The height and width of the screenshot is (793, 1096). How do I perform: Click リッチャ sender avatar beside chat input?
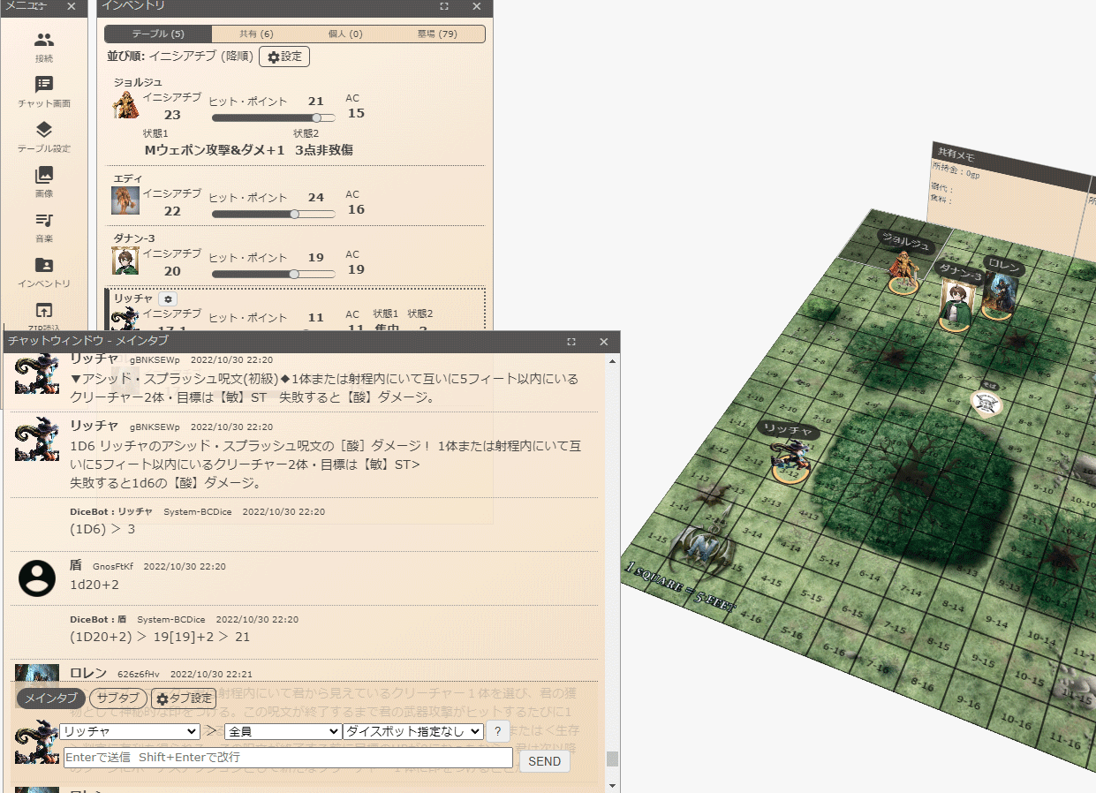[37, 742]
